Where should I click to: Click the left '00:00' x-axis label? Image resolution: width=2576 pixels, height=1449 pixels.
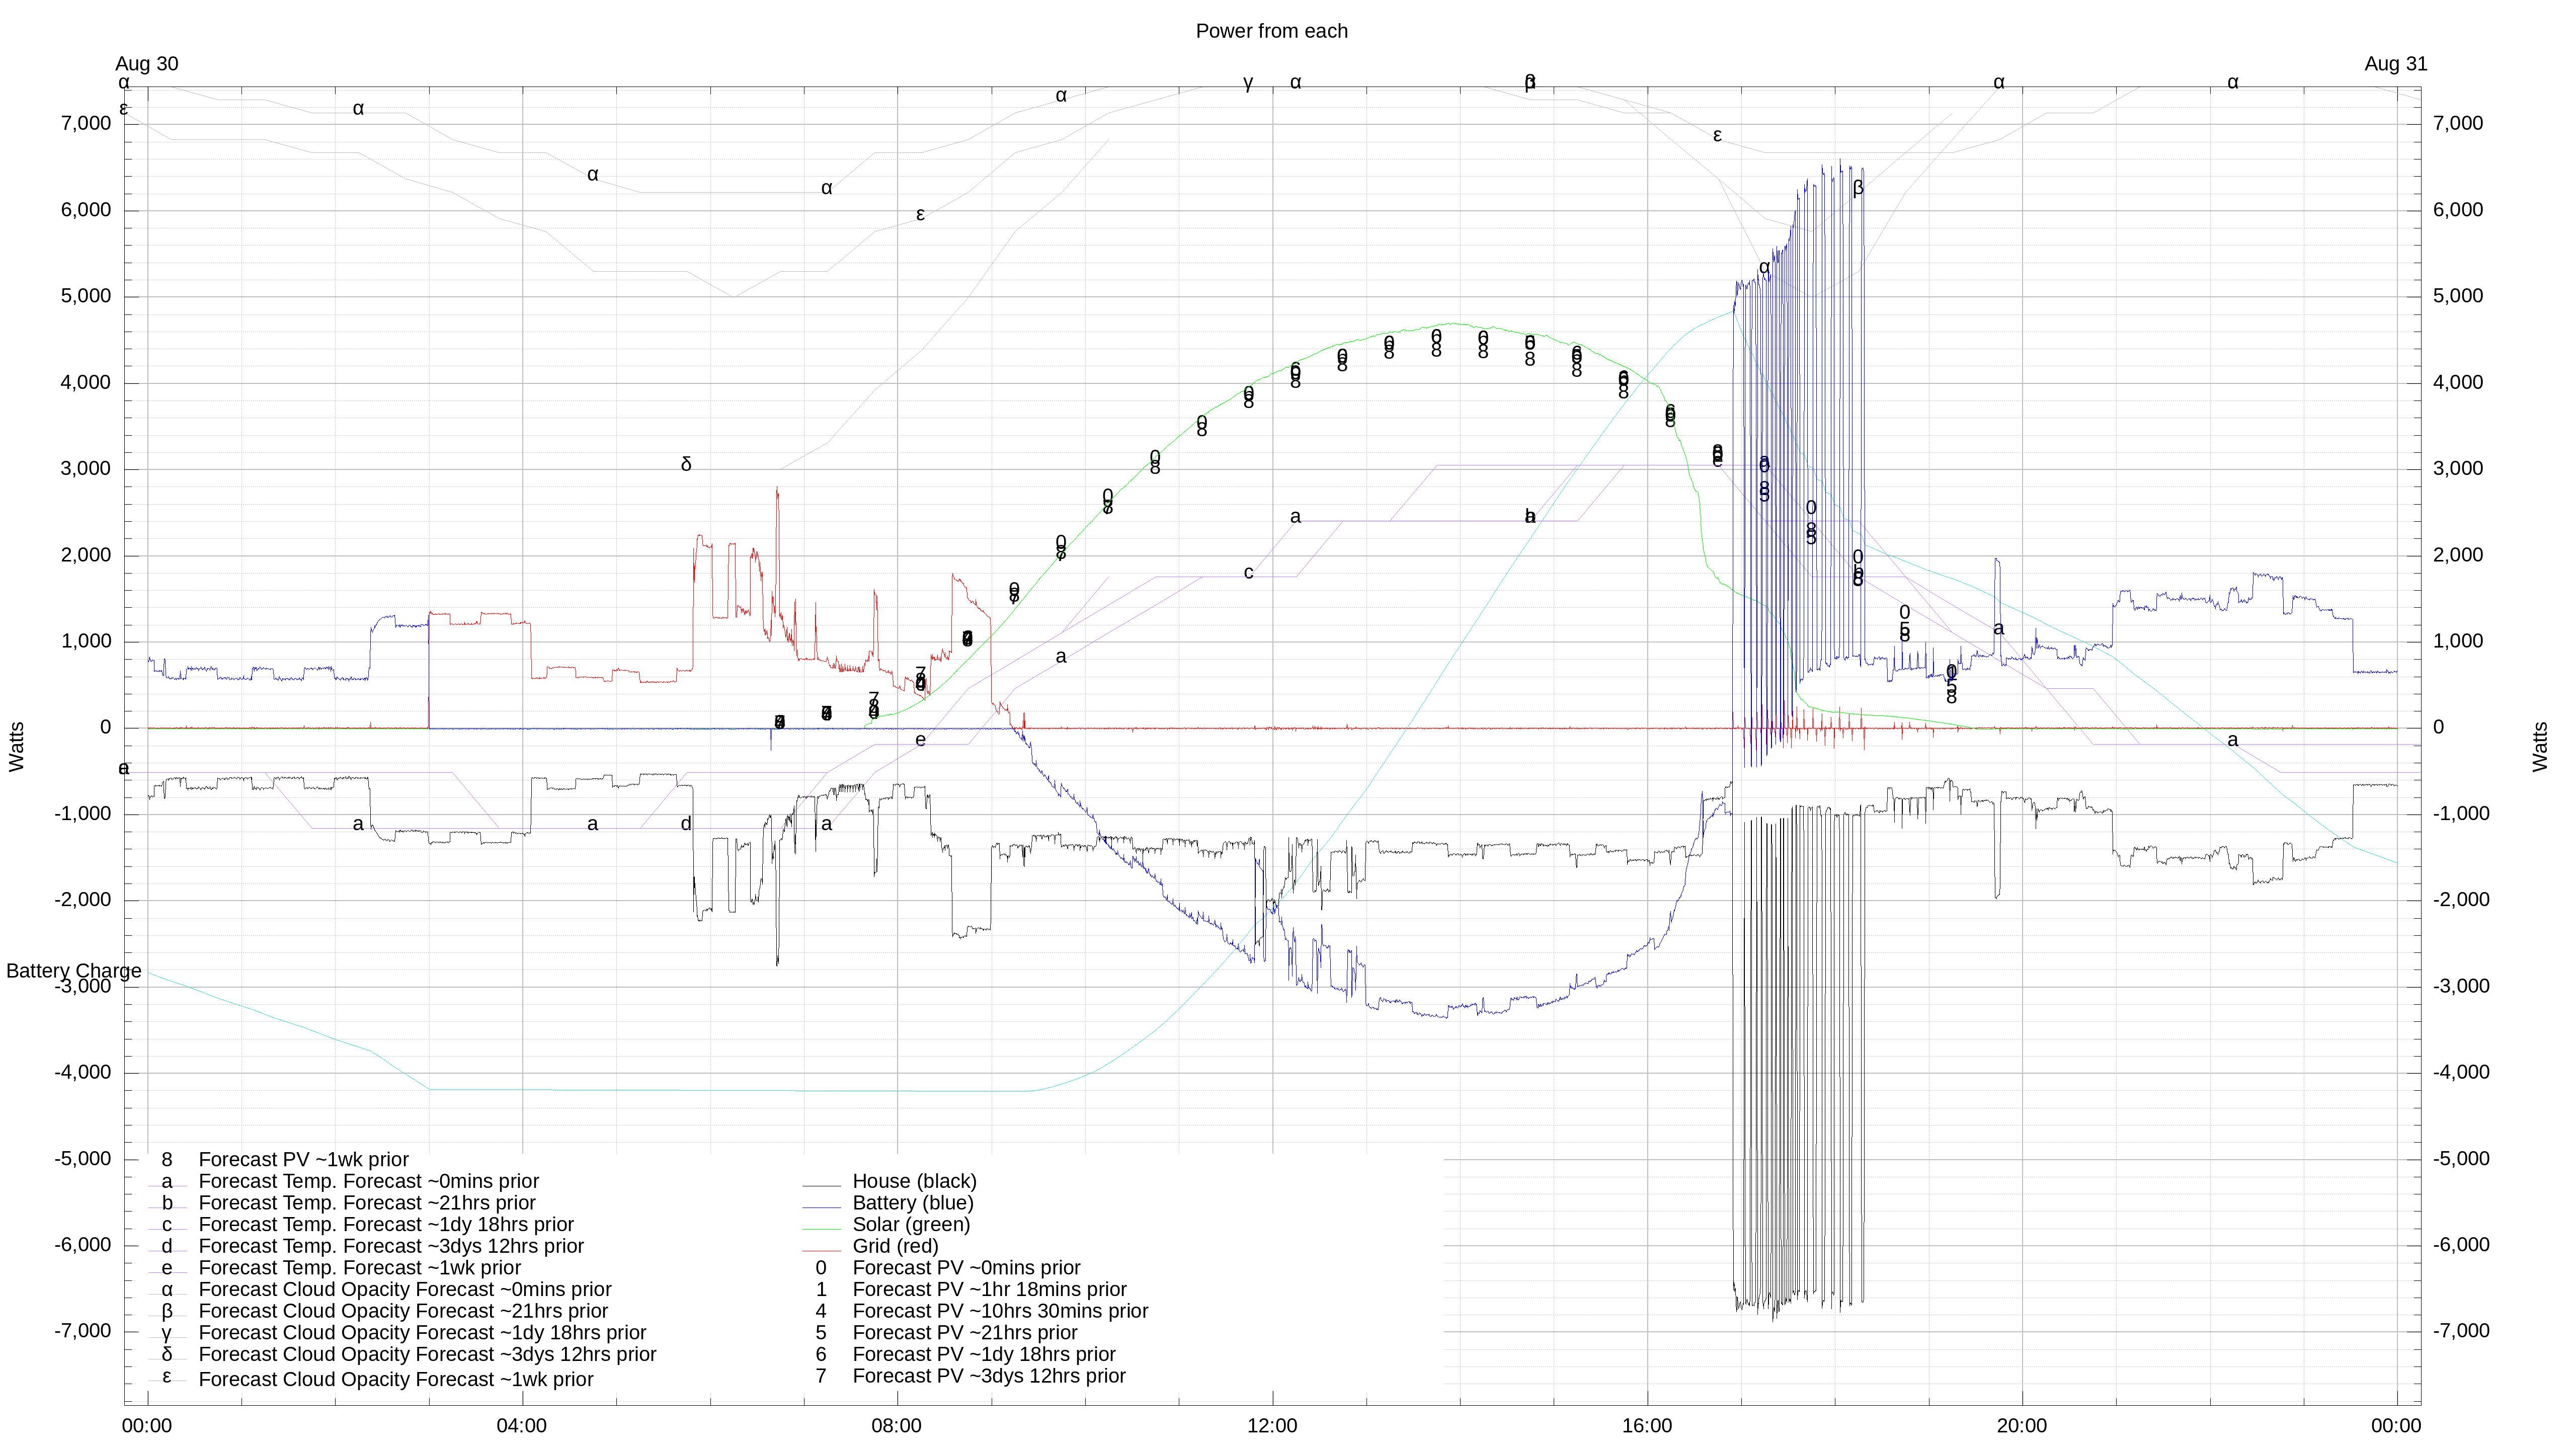[147, 1426]
